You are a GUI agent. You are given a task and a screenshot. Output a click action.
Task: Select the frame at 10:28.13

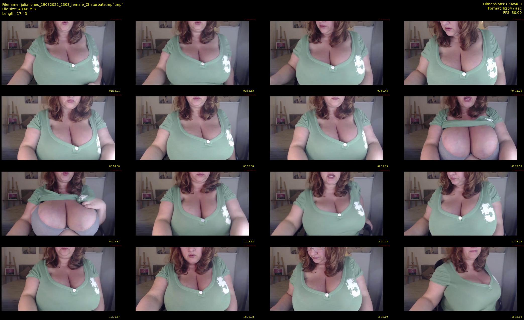click(x=192, y=203)
